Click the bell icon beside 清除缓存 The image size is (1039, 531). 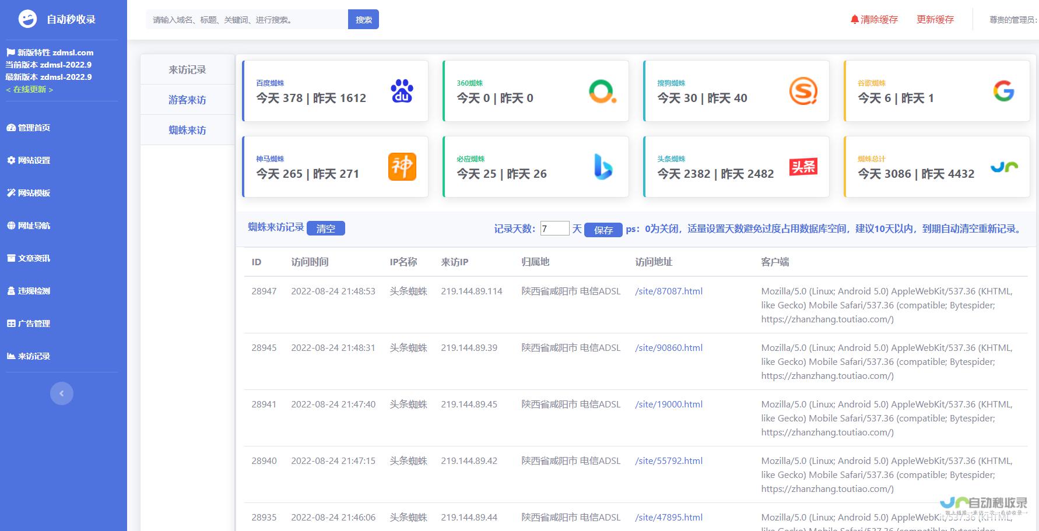(855, 19)
